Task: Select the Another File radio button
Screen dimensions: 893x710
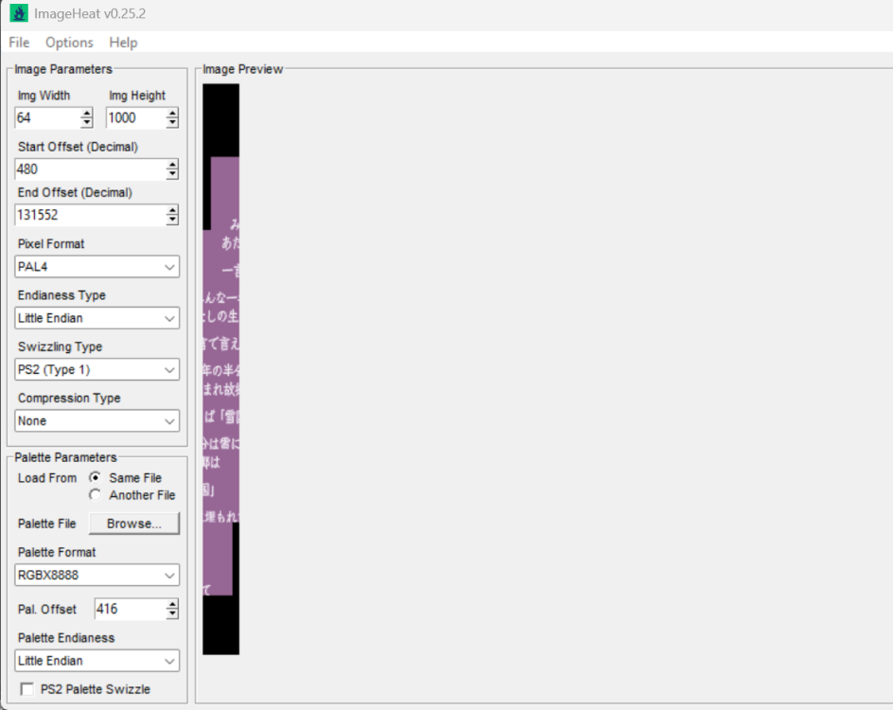Action: coord(95,495)
